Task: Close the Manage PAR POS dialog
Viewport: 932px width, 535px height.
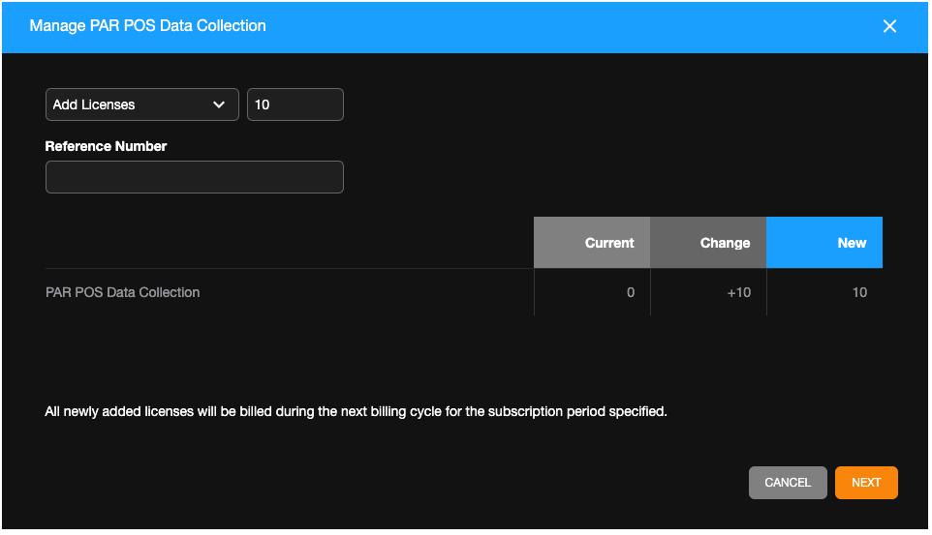Action: pyautogui.click(x=889, y=26)
